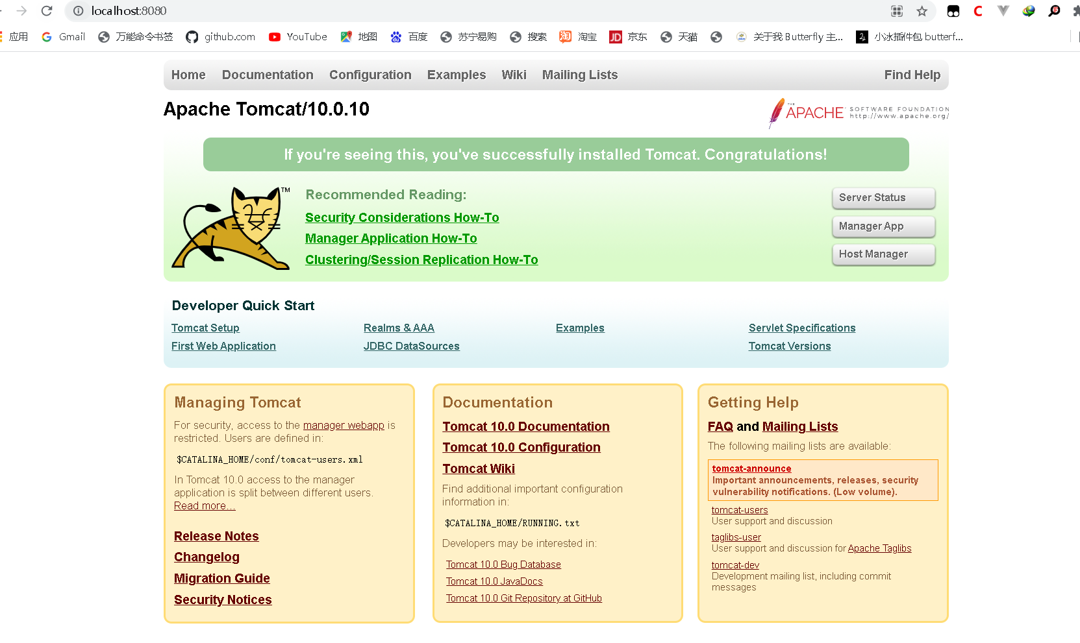Open the magnifier search extension icon

pos(1055,11)
